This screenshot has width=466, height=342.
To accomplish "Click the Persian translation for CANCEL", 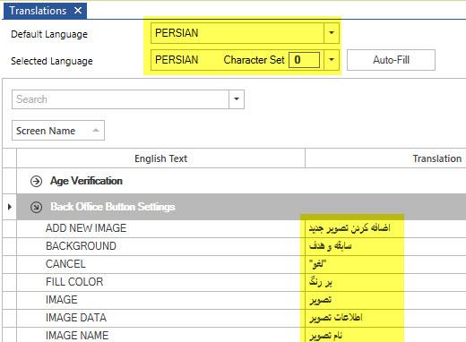I will pos(318,264).
